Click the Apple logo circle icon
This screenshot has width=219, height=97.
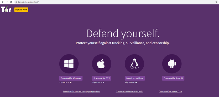point(102,64)
